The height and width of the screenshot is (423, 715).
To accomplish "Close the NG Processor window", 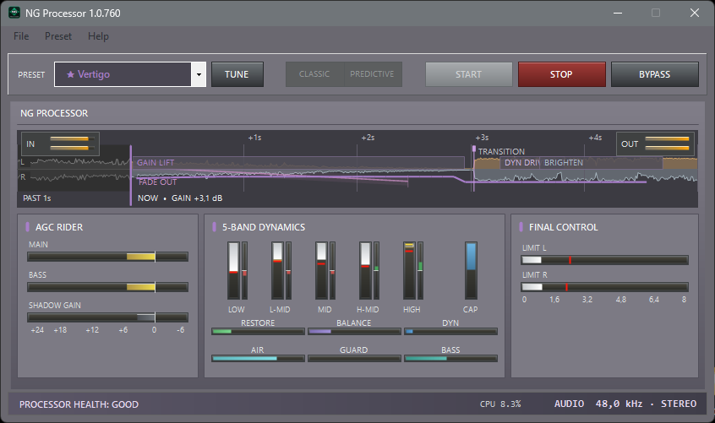I will click(x=695, y=13).
